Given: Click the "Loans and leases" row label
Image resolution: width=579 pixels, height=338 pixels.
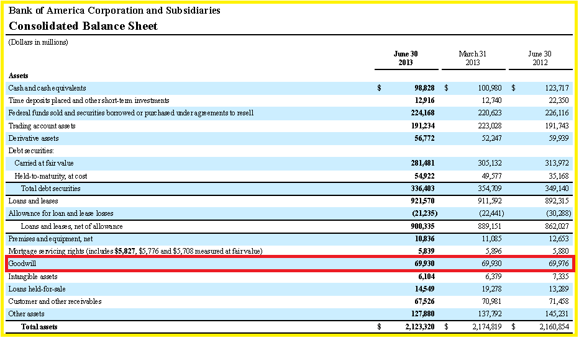Looking at the screenshot, I should tap(33, 202).
